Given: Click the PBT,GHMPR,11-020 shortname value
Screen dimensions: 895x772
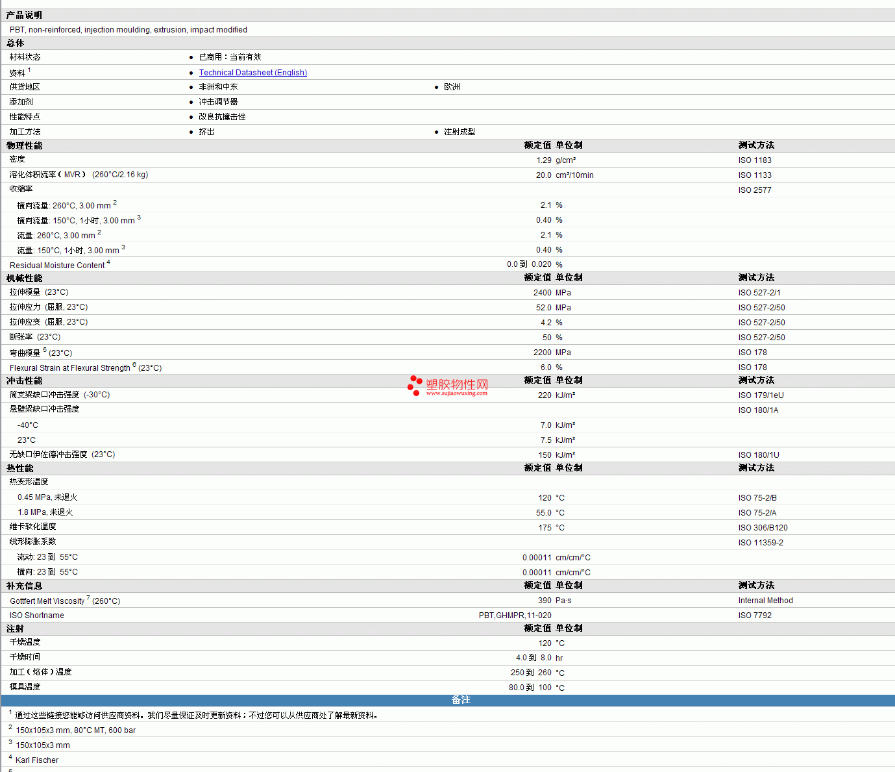Looking at the screenshot, I should [x=515, y=616].
